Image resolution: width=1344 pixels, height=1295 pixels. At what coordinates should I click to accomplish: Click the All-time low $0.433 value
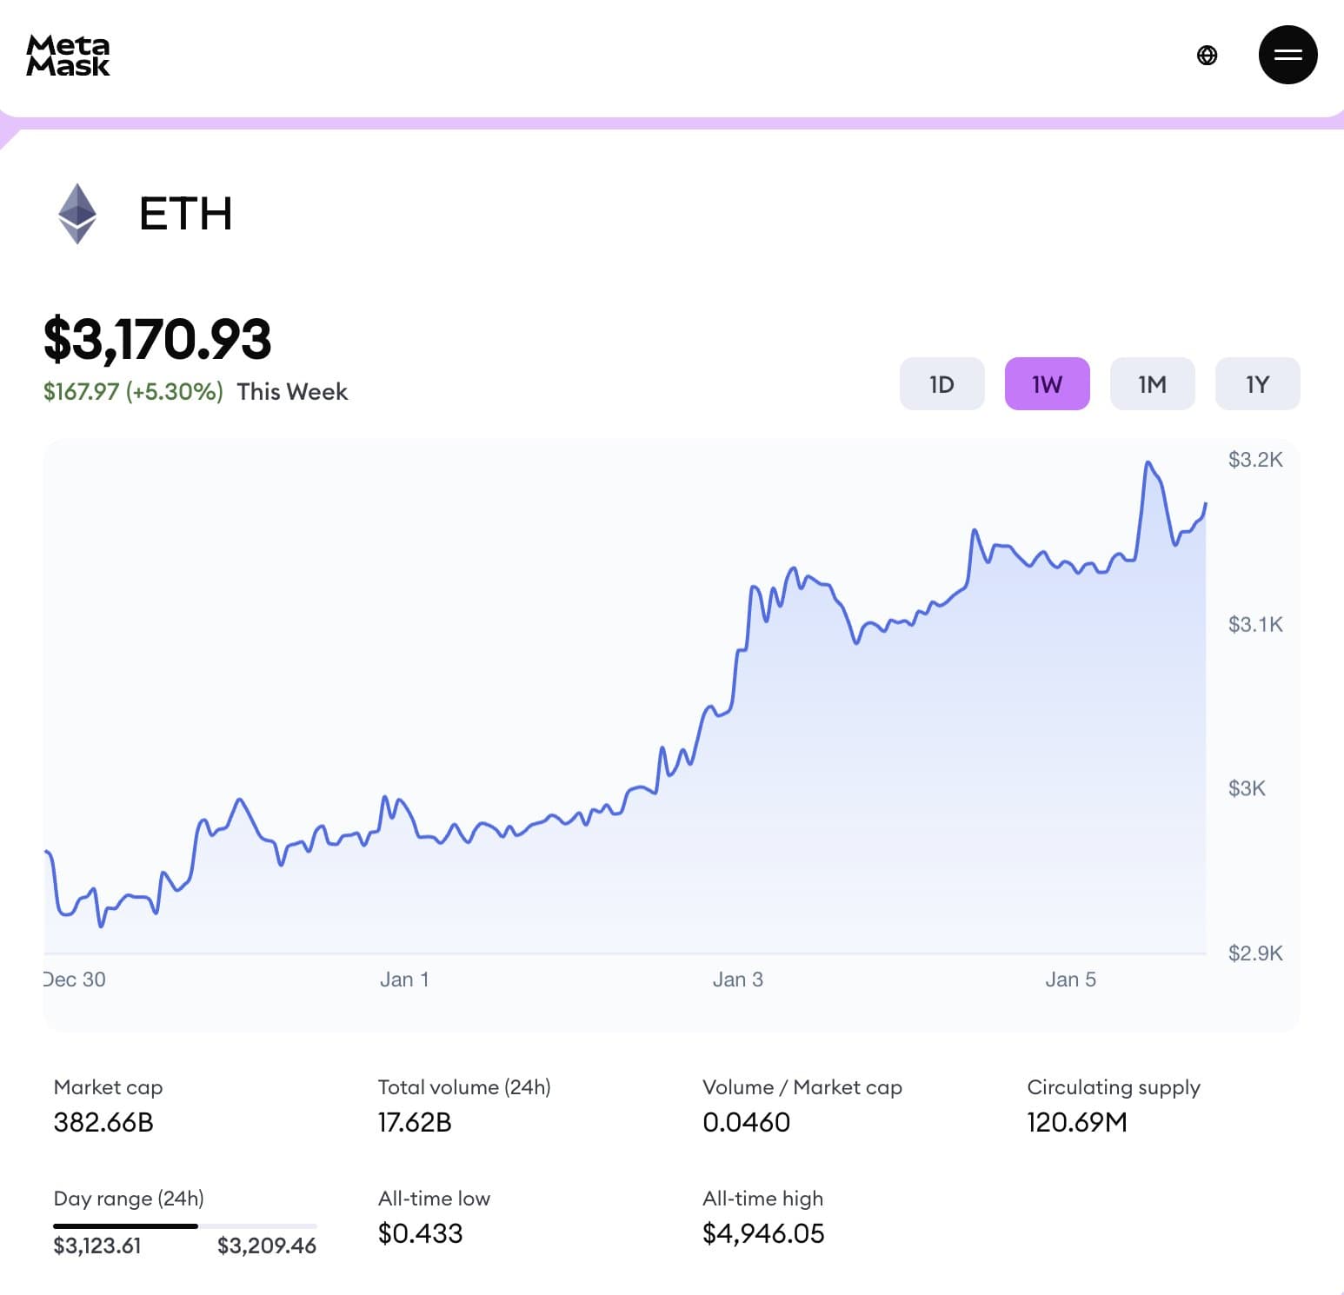point(420,1233)
